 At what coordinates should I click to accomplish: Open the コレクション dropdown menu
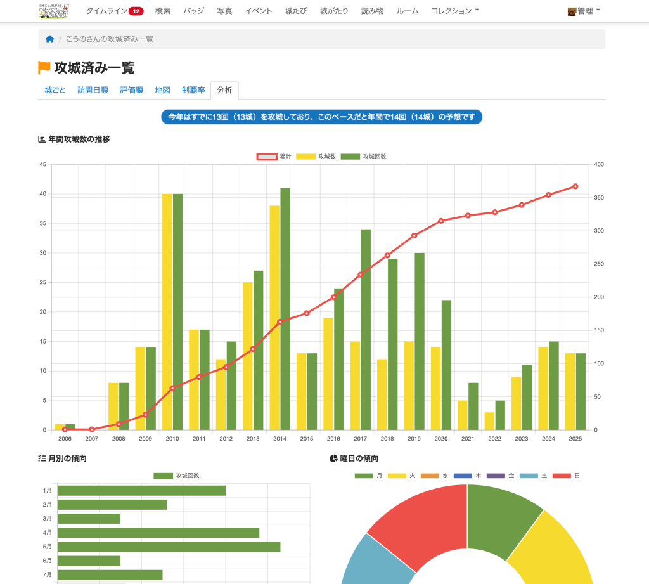[x=454, y=11]
